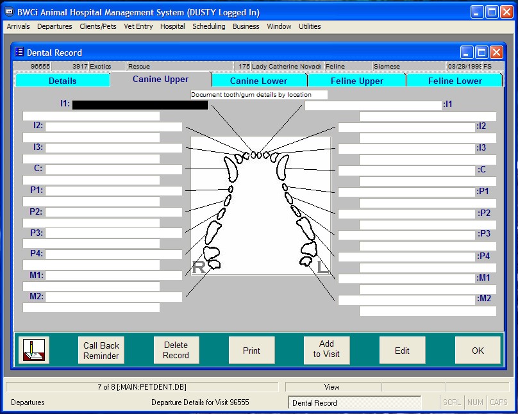Select the Canine Upper tab
Viewport: 518px width, 414px height.
click(160, 79)
